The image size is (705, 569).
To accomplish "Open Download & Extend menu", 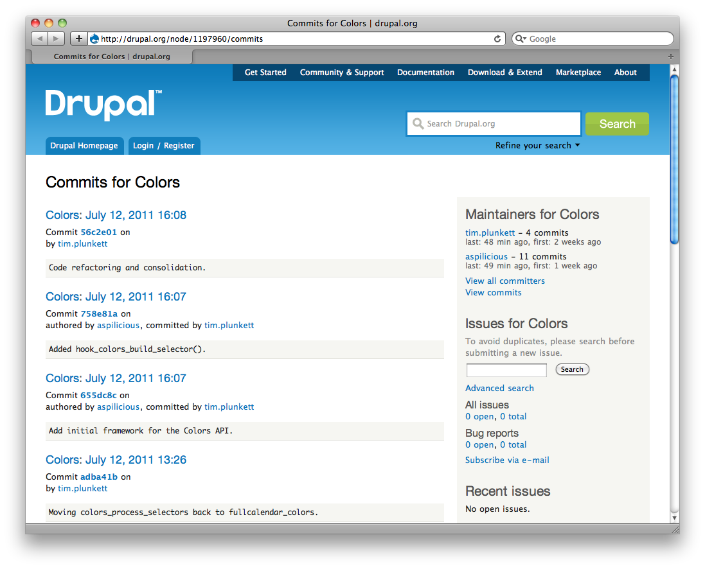I will click(505, 73).
